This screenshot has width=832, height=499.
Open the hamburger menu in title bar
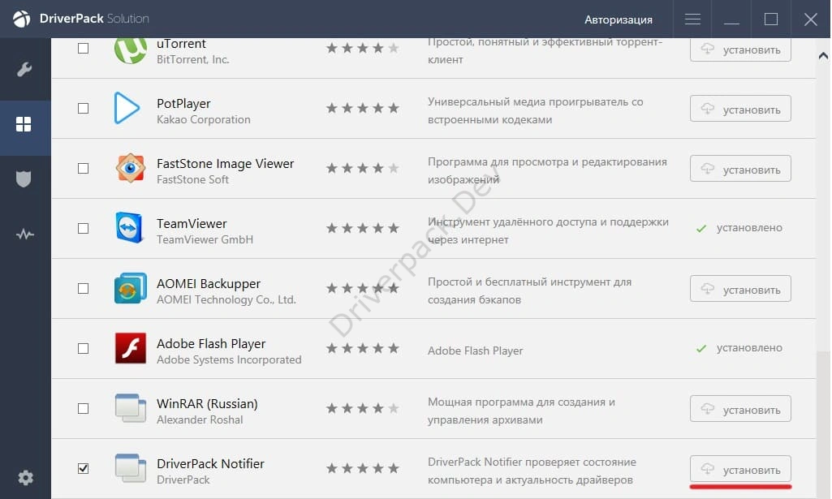pos(692,19)
